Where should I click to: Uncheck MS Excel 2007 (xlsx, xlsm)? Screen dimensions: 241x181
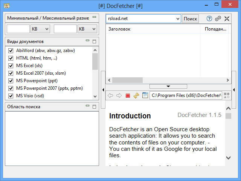(x=11, y=73)
